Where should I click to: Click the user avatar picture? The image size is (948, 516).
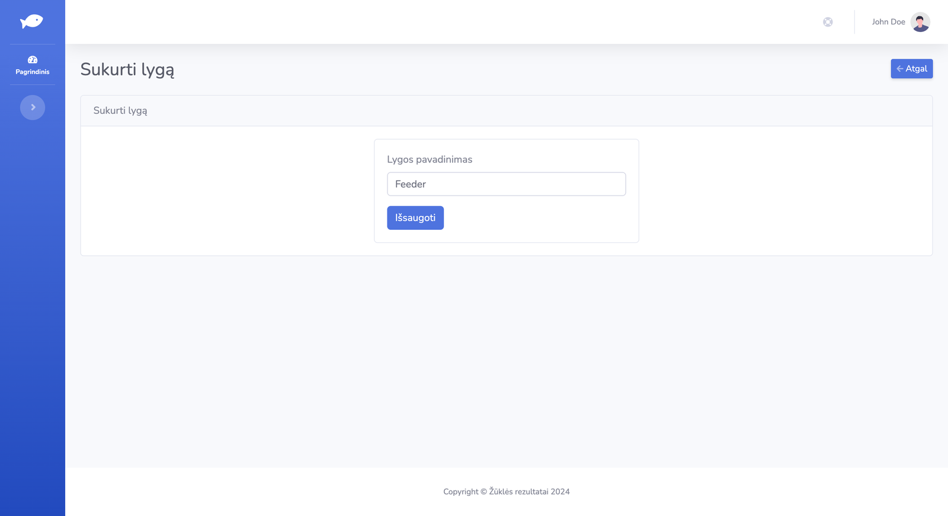pyautogui.click(x=920, y=22)
